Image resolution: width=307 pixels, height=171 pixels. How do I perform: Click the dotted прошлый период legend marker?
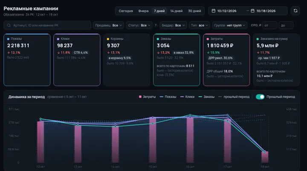[x=220, y=97]
